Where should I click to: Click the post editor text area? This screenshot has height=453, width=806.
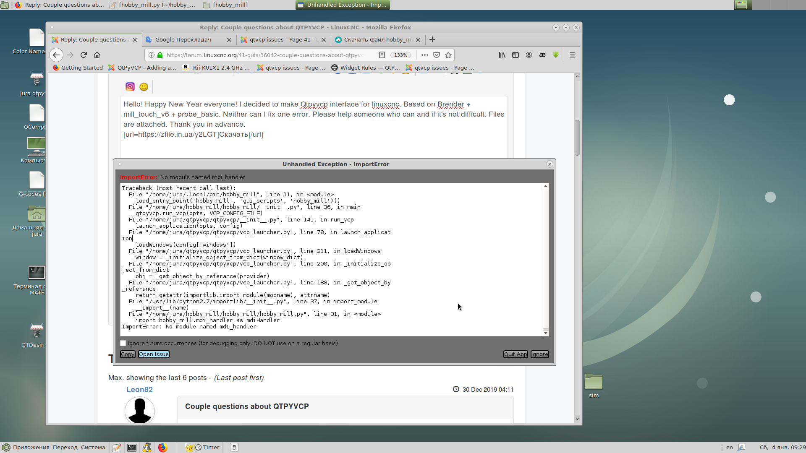coord(314,127)
